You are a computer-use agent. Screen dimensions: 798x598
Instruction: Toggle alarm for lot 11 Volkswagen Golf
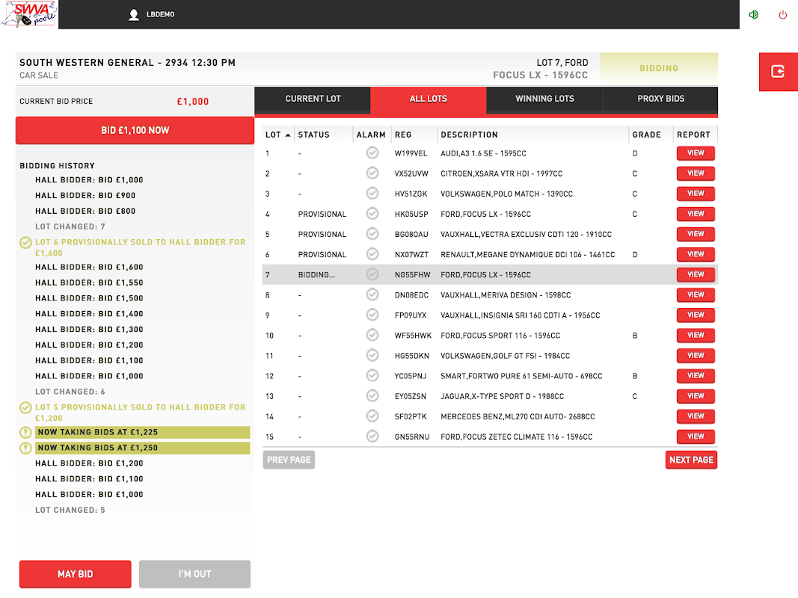coord(372,356)
